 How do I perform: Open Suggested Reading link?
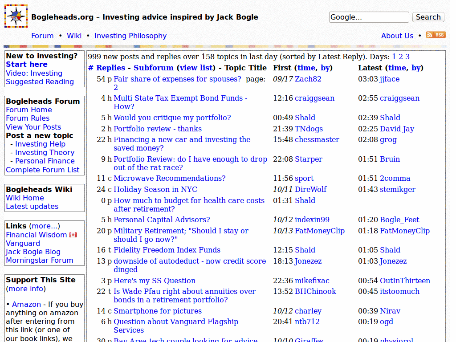point(40,82)
